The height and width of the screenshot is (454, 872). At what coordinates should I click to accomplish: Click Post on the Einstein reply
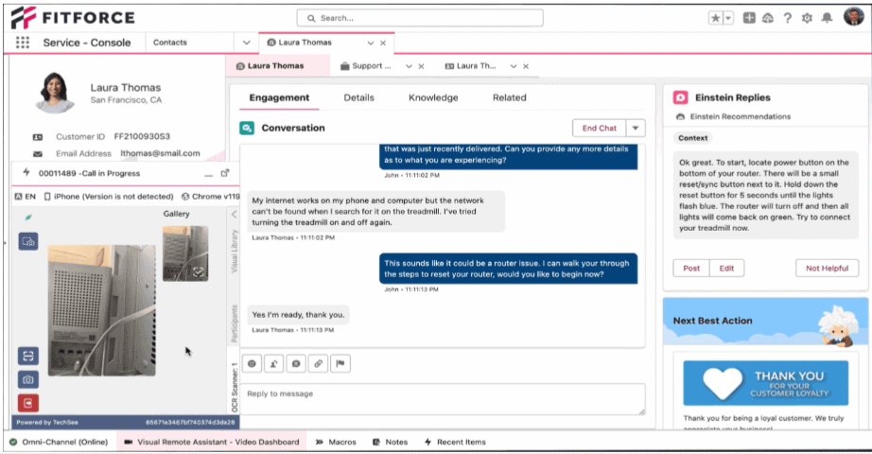click(x=691, y=268)
